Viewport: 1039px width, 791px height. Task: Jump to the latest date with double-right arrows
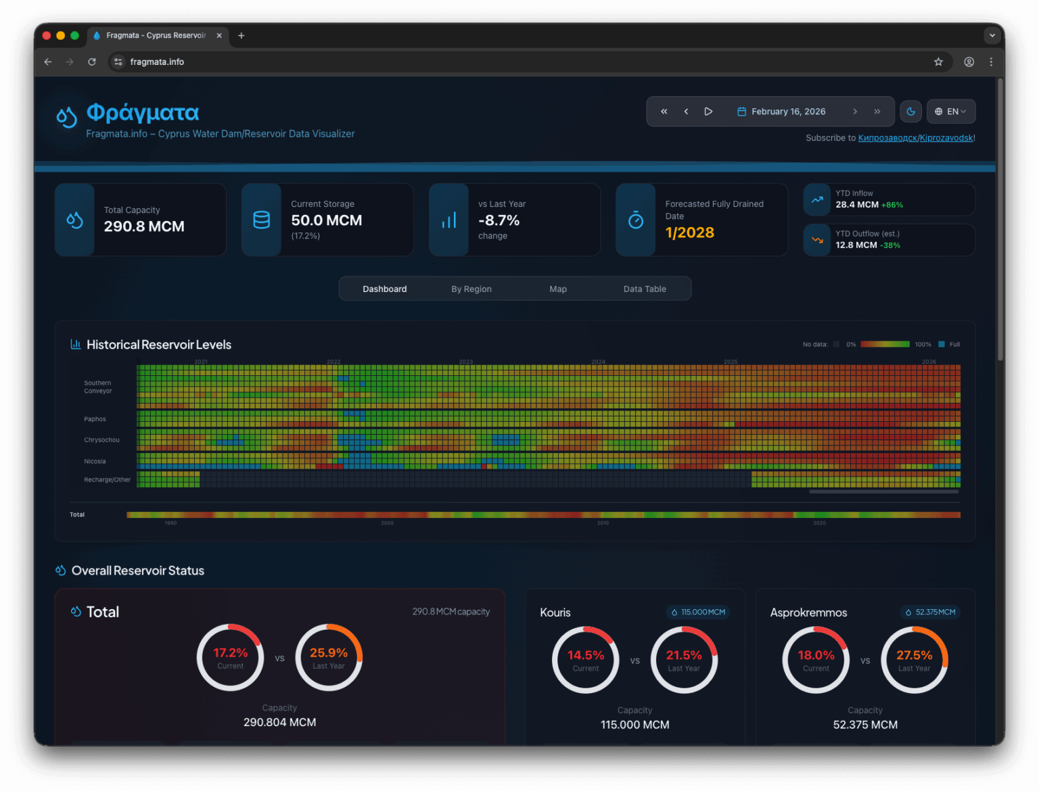[877, 112]
